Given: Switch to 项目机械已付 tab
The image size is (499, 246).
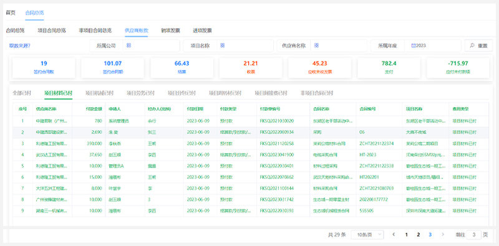Looking at the screenshot, I should click(x=99, y=93).
